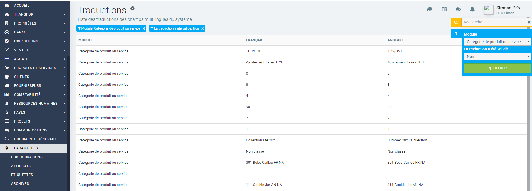Click the graduation cap training icon
Image resolution: width=532 pixels, height=191 pixels.
430,9
